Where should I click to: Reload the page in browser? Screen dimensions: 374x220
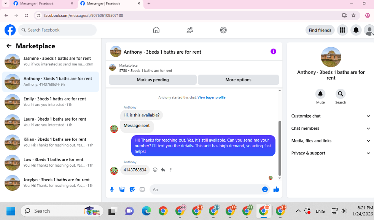click(27, 16)
